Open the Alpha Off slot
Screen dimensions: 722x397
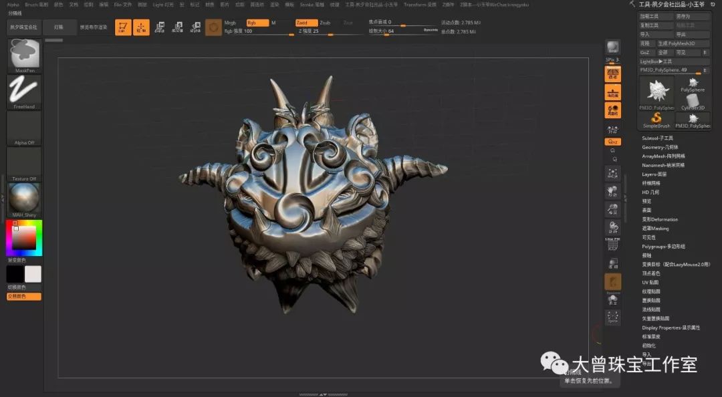pyautogui.click(x=25, y=128)
